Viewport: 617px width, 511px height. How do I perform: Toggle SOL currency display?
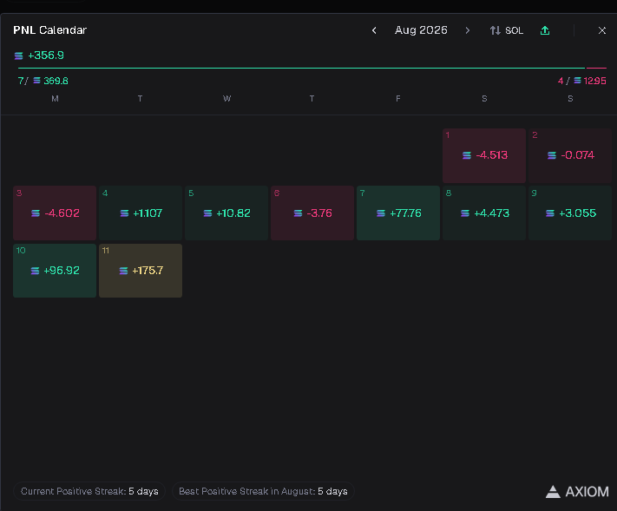pyautogui.click(x=507, y=30)
